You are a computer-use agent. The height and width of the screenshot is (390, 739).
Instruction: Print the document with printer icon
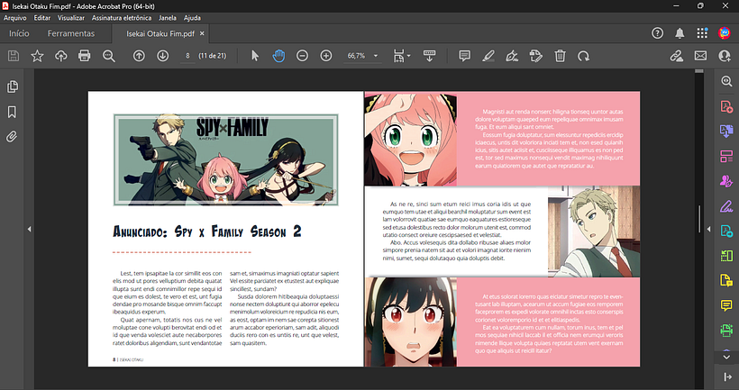pyautogui.click(x=85, y=56)
